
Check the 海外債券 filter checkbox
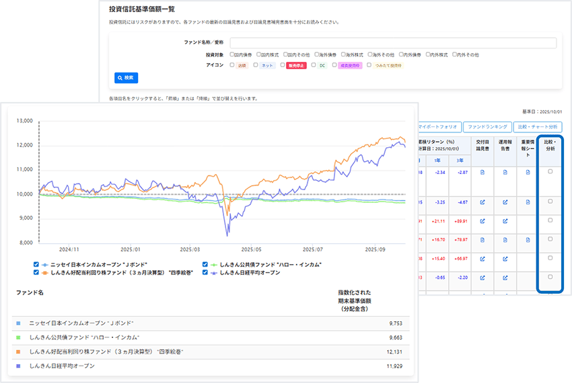pos(317,54)
